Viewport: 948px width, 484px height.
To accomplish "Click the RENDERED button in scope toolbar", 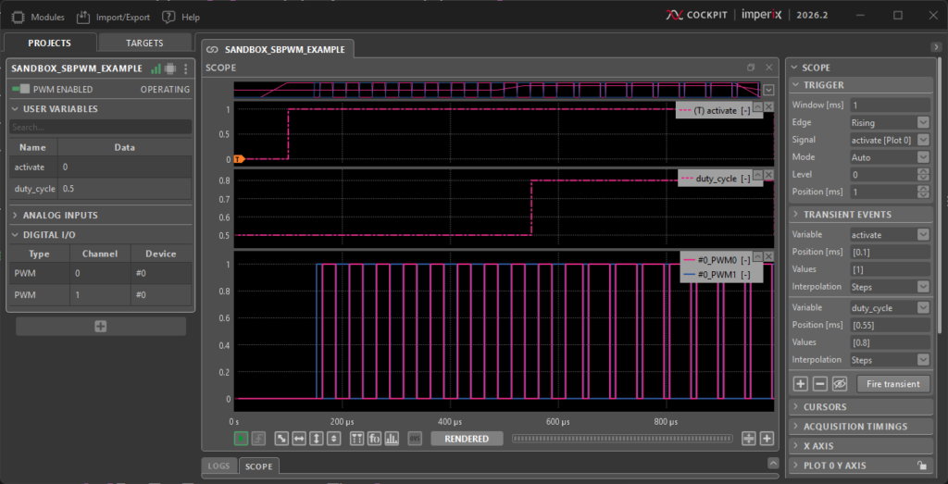I will point(467,439).
